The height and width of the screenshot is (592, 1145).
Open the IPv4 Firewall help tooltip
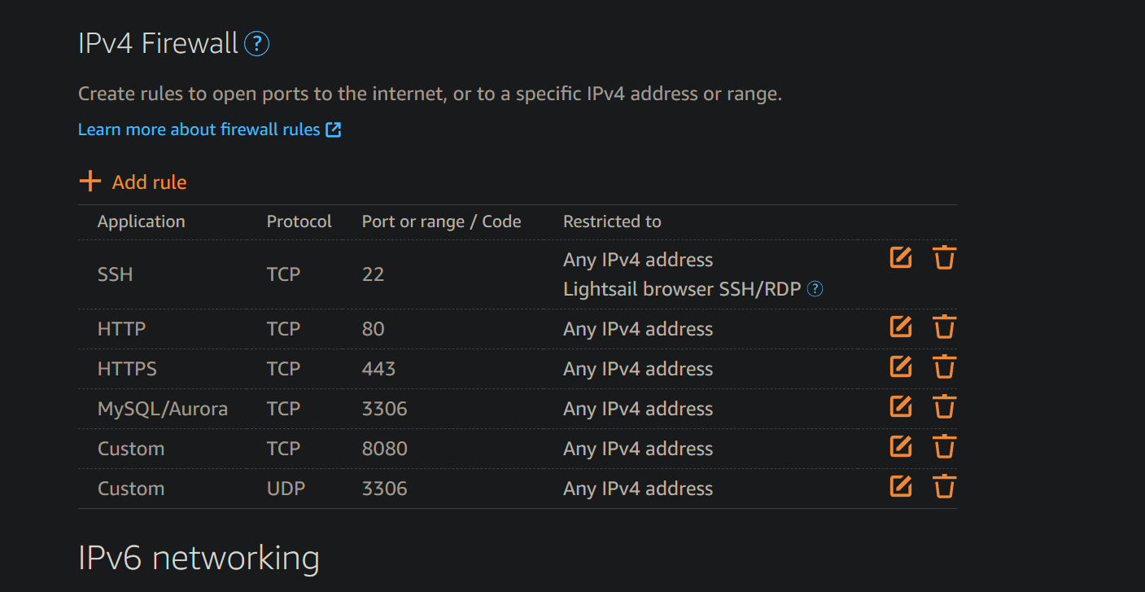tap(256, 44)
